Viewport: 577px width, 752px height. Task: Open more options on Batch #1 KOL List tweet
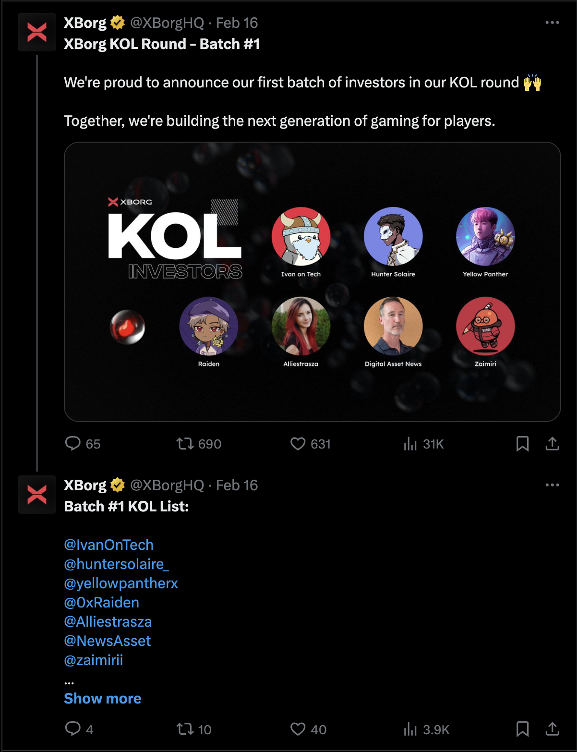[x=552, y=485]
